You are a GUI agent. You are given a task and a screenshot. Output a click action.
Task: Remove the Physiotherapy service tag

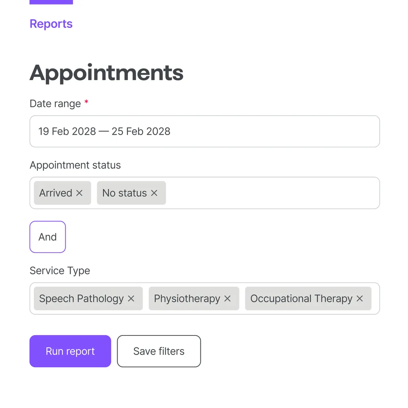point(228,299)
